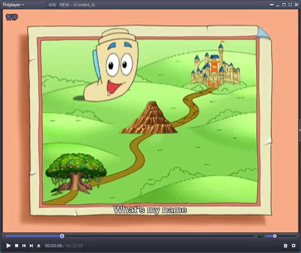This screenshot has height=253, width=301.
Task: Skip to next chapter button
Action: (x=31, y=246)
